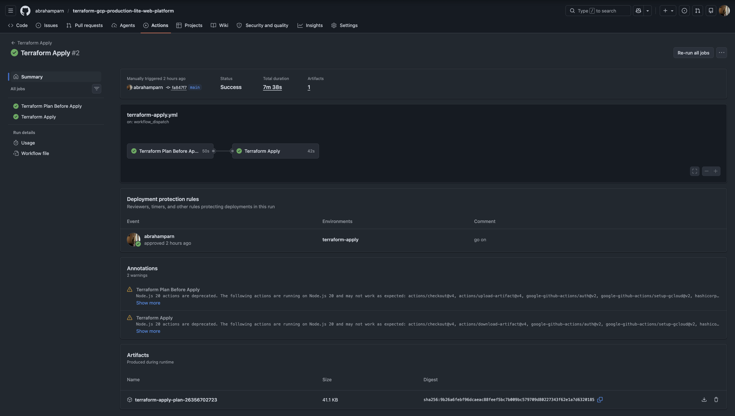
Task: Open the notifications inbox icon
Action: [711, 10]
